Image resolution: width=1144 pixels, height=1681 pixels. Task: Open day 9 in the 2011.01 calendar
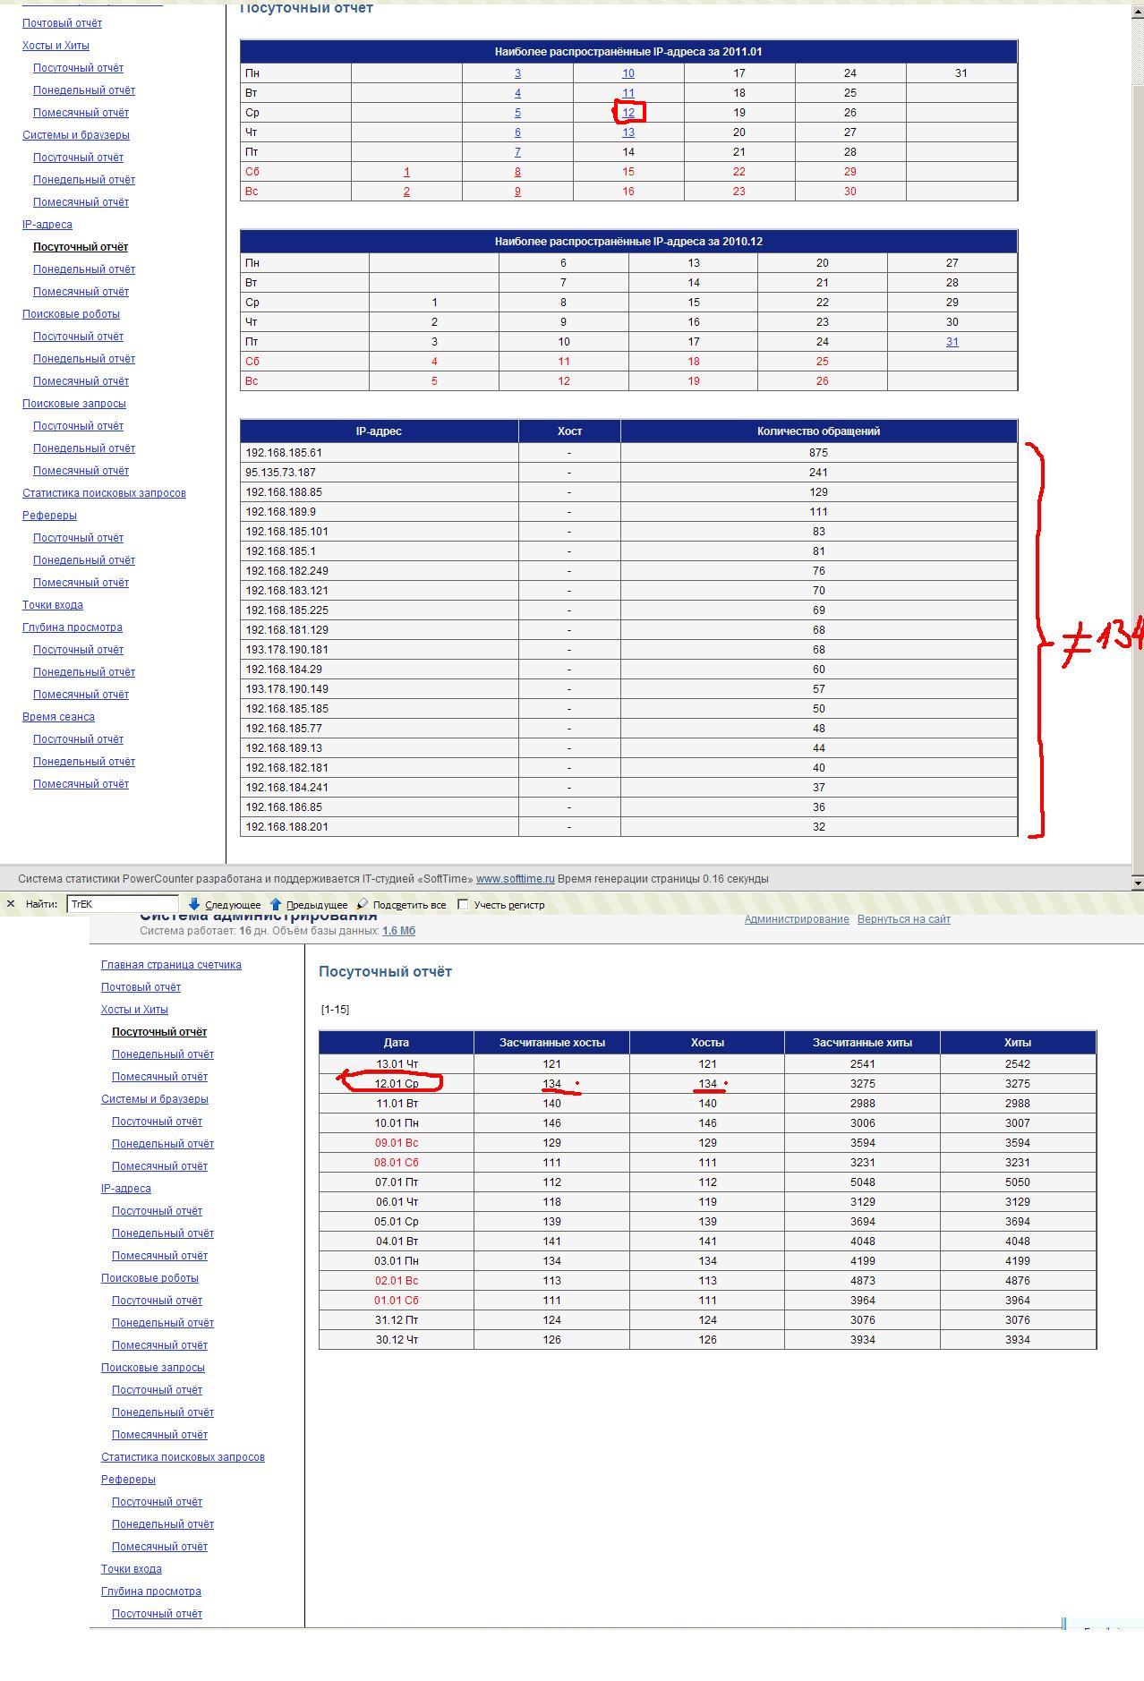pyautogui.click(x=517, y=192)
